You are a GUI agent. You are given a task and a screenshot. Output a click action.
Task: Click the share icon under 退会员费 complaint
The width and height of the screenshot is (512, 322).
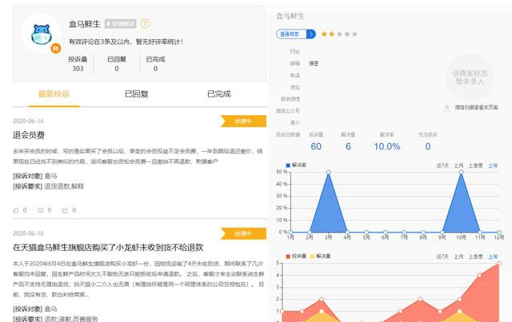pyautogui.click(x=64, y=210)
